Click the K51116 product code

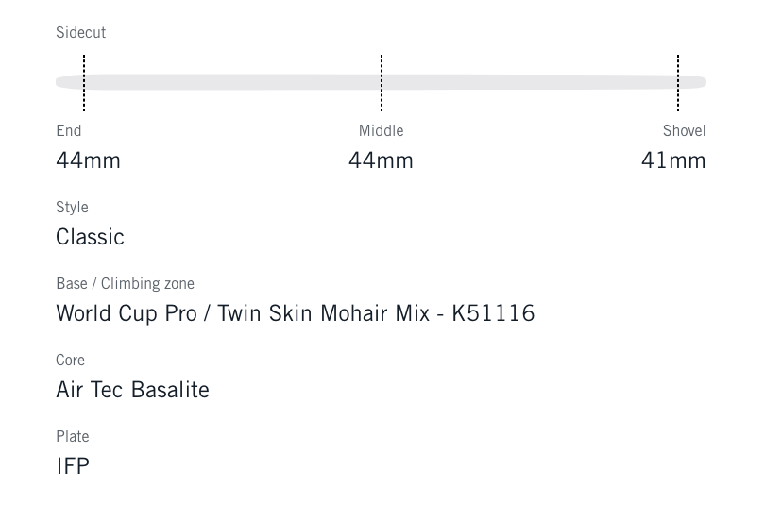[x=493, y=313]
